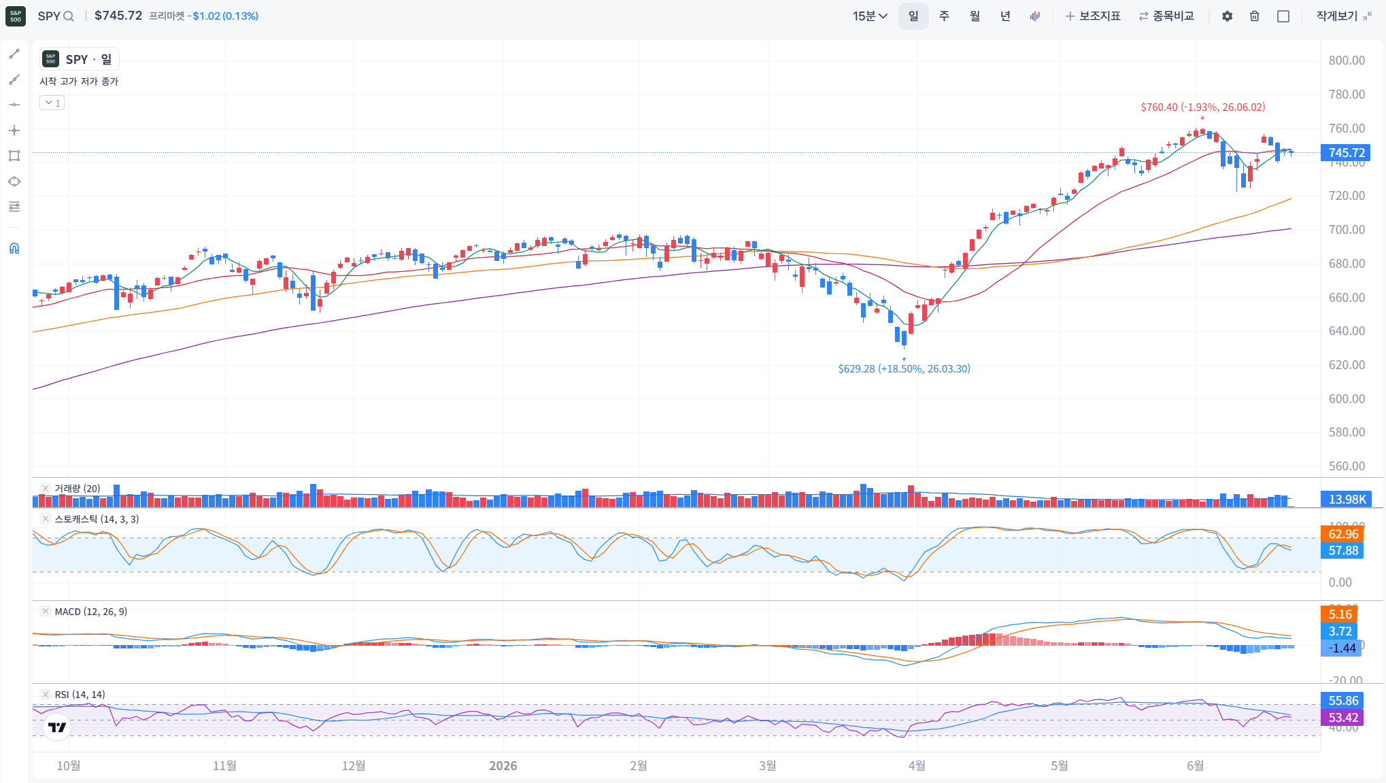
Task: Click the 2026 label on time axis
Action: (503, 765)
